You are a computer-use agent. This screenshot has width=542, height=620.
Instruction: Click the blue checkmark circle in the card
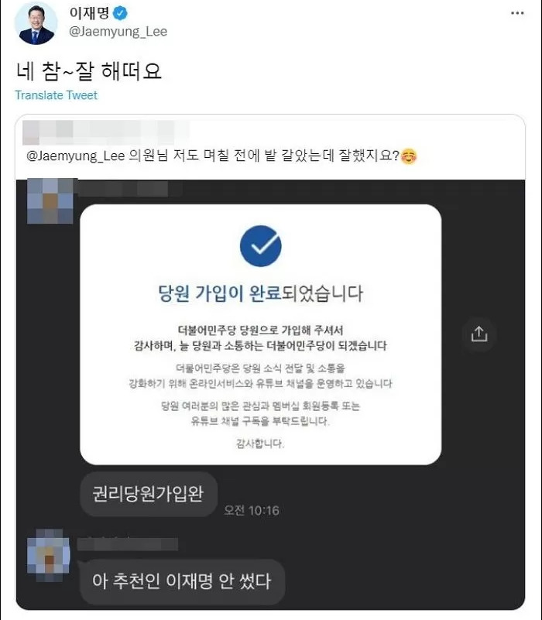(261, 246)
